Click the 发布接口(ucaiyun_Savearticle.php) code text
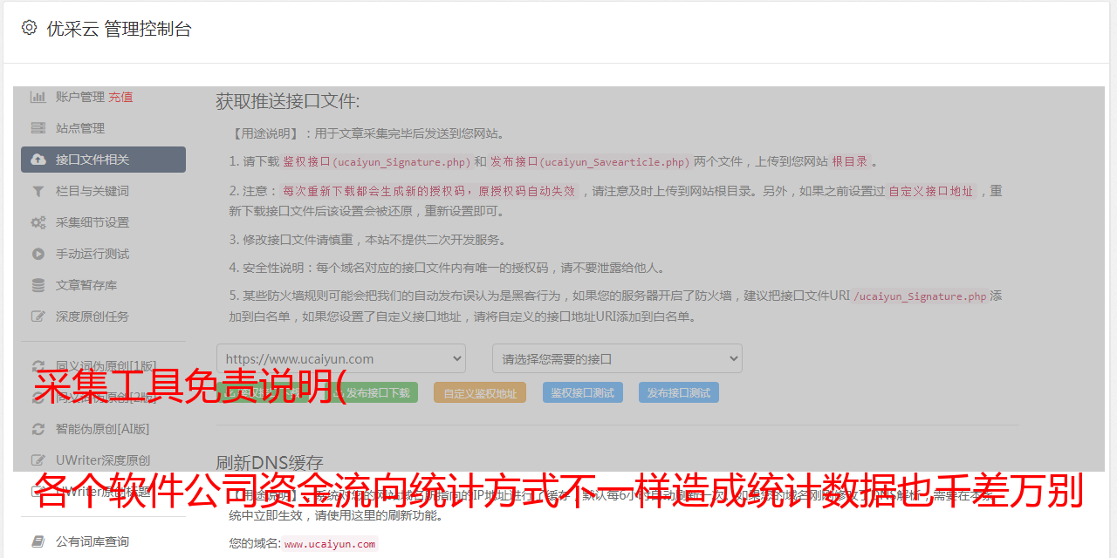The image size is (1117, 558). [590, 162]
